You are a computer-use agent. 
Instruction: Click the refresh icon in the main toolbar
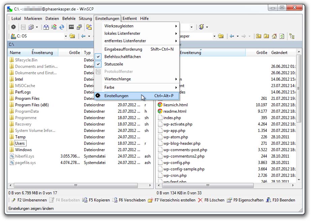point(62,27)
